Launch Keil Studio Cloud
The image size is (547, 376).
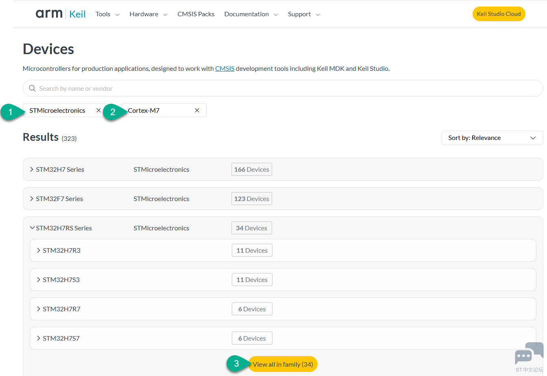499,14
